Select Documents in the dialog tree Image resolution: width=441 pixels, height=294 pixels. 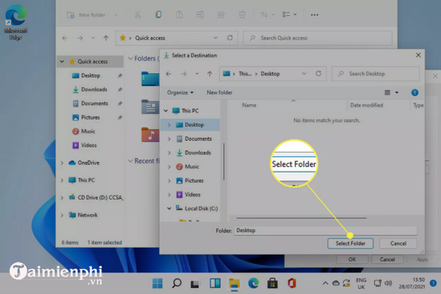pyautogui.click(x=198, y=139)
